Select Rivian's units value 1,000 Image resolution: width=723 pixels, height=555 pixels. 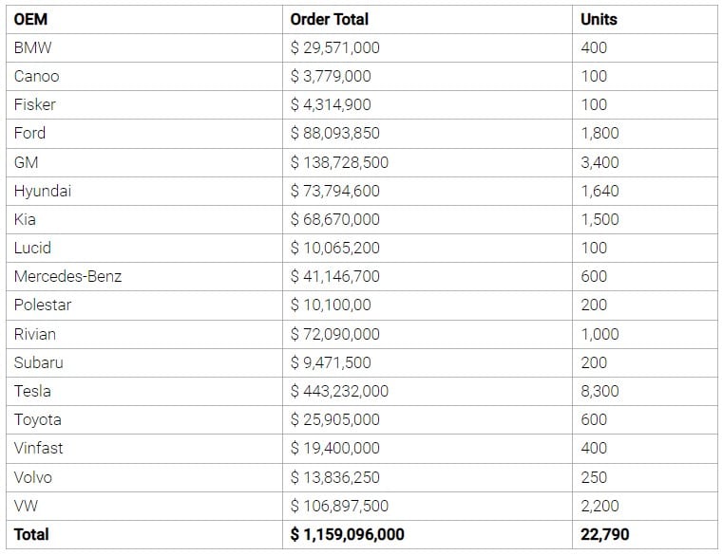coord(599,334)
